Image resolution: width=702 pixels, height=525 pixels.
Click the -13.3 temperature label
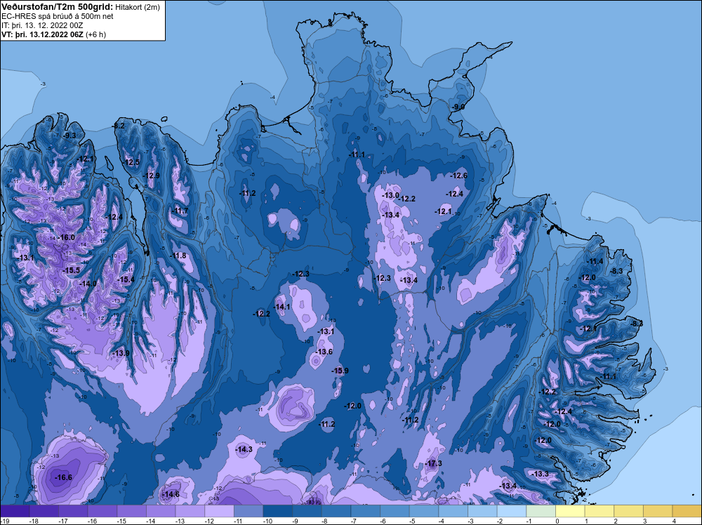tap(541, 474)
